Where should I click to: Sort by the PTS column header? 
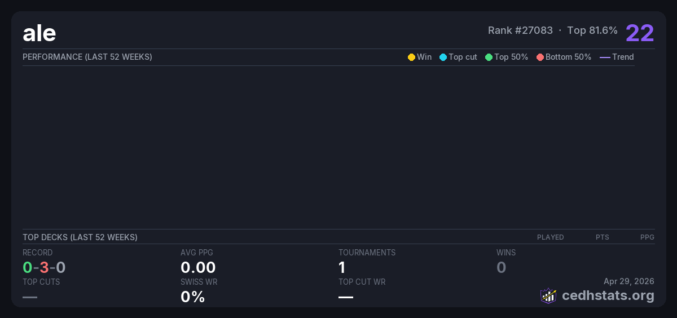point(602,237)
